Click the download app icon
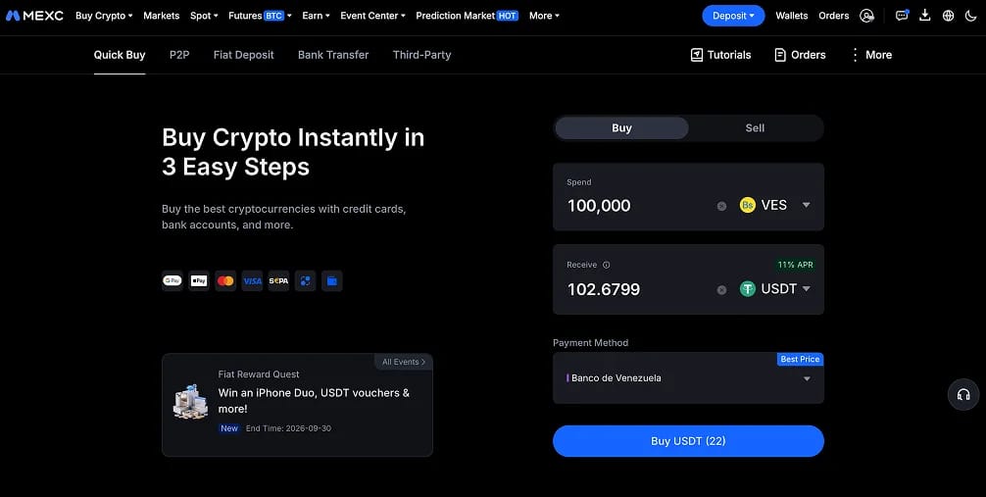The width and height of the screenshot is (986, 497). tap(925, 16)
